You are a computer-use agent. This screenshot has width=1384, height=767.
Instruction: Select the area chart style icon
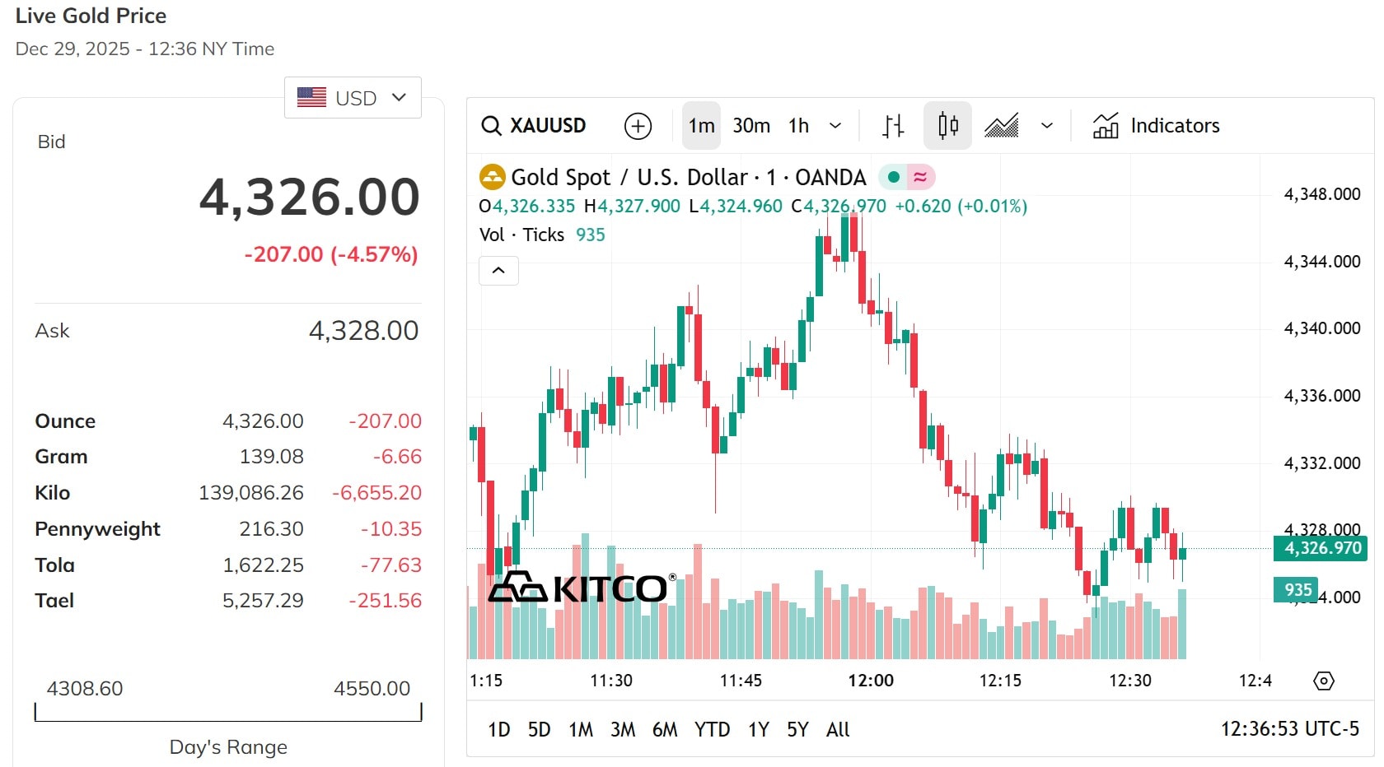tap(1002, 126)
